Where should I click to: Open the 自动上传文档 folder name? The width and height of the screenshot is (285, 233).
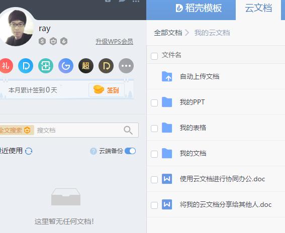tap(200, 76)
